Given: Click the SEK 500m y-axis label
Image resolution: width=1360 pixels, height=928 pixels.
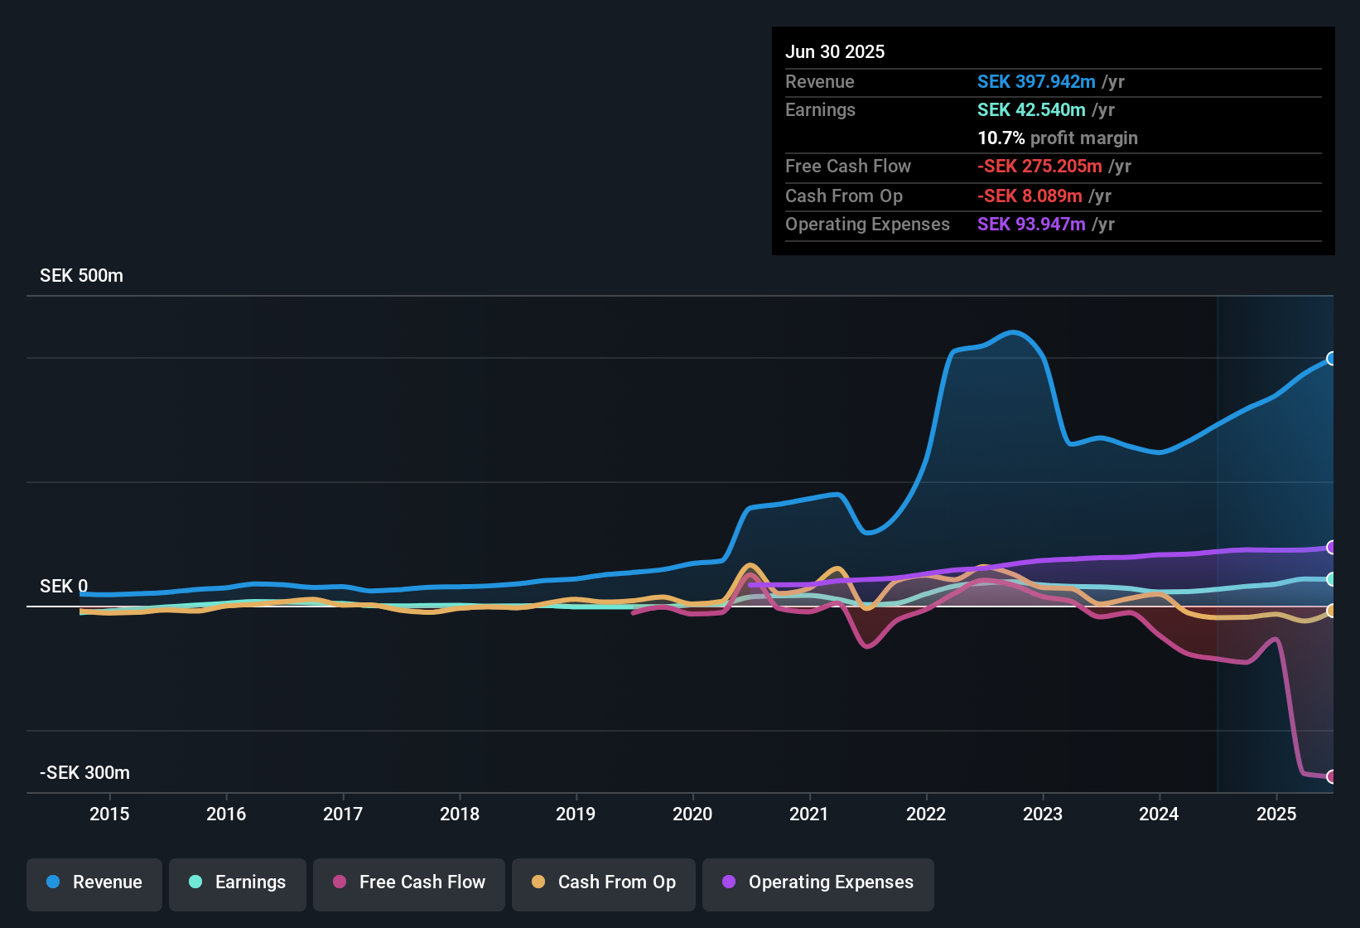Looking at the screenshot, I should pyautogui.click(x=81, y=276).
